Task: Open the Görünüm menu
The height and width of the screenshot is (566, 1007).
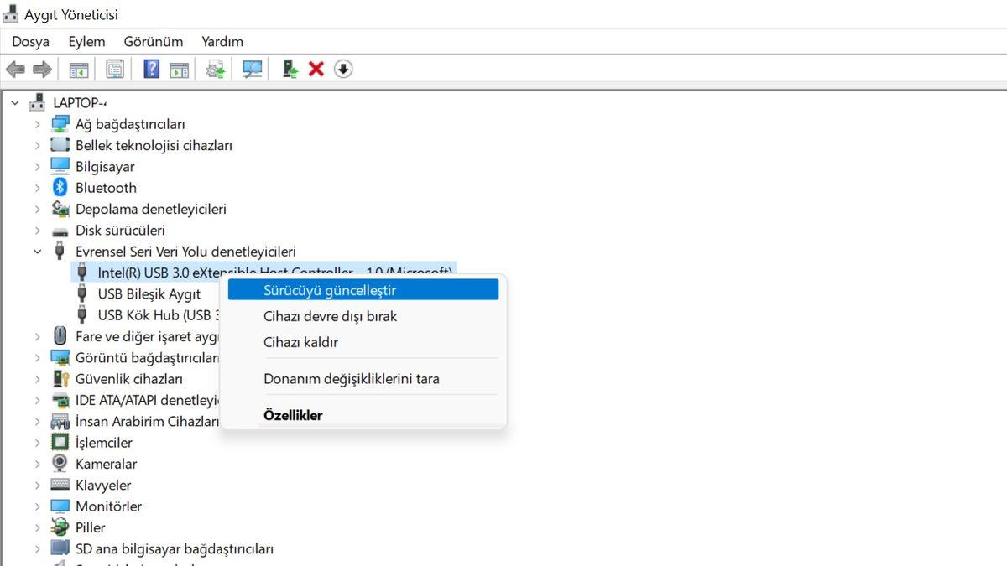Action: click(x=153, y=41)
